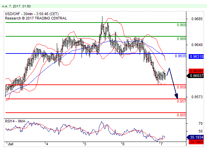This screenshot has width=207, height=151.
Task: Select the RSI value tag 35.1934
Action: tap(195, 137)
